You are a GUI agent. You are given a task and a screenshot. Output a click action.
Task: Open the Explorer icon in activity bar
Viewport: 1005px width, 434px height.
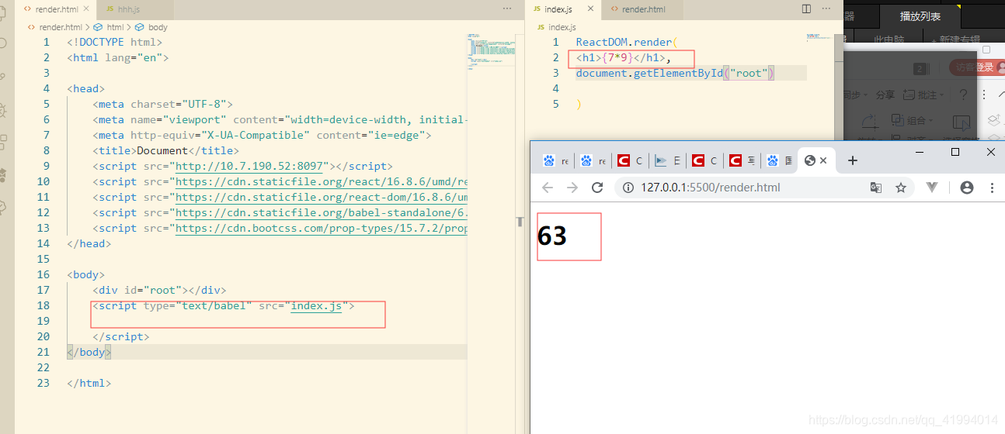coord(4,14)
